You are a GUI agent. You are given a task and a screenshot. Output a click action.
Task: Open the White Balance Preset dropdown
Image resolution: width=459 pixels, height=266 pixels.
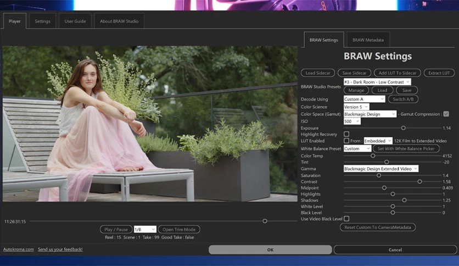tap(357, 148)
